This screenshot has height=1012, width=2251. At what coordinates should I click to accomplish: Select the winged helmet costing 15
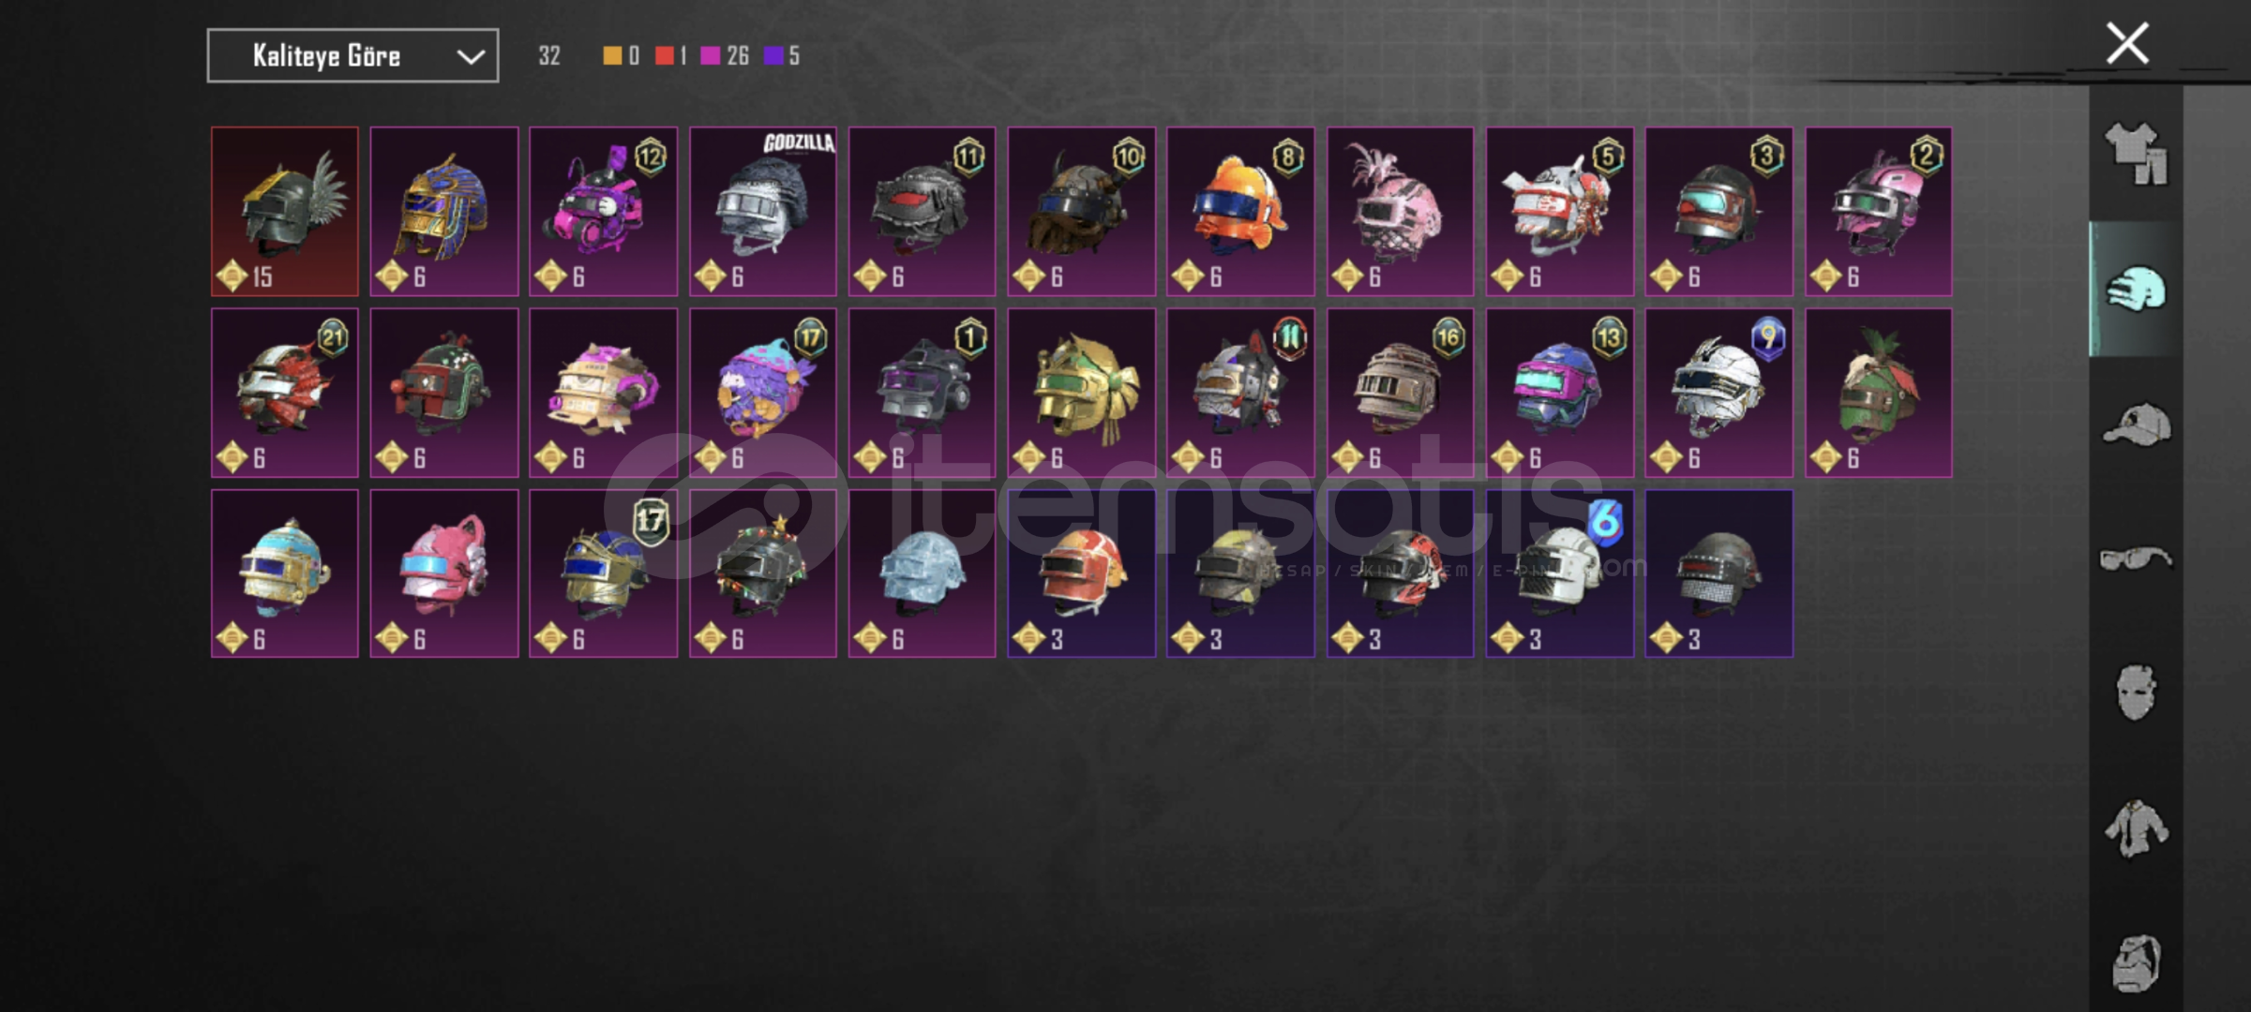pyautogui.click(x=285, y=212)
